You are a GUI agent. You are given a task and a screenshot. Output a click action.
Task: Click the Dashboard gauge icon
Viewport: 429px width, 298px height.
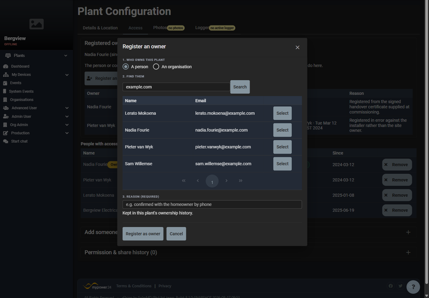6,66
